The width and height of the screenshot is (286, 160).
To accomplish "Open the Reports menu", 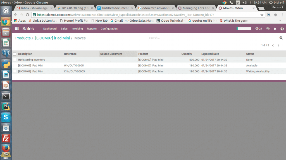I will pyautogui.click(x=92, y=29).
